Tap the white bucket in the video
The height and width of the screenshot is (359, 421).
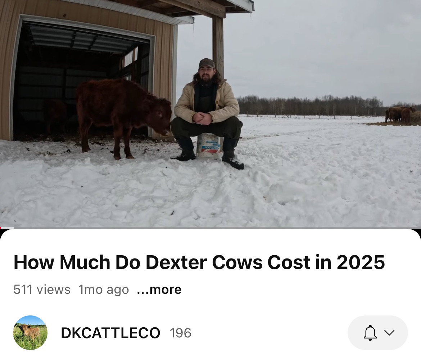pyautogui.click(x=209, y=147)
